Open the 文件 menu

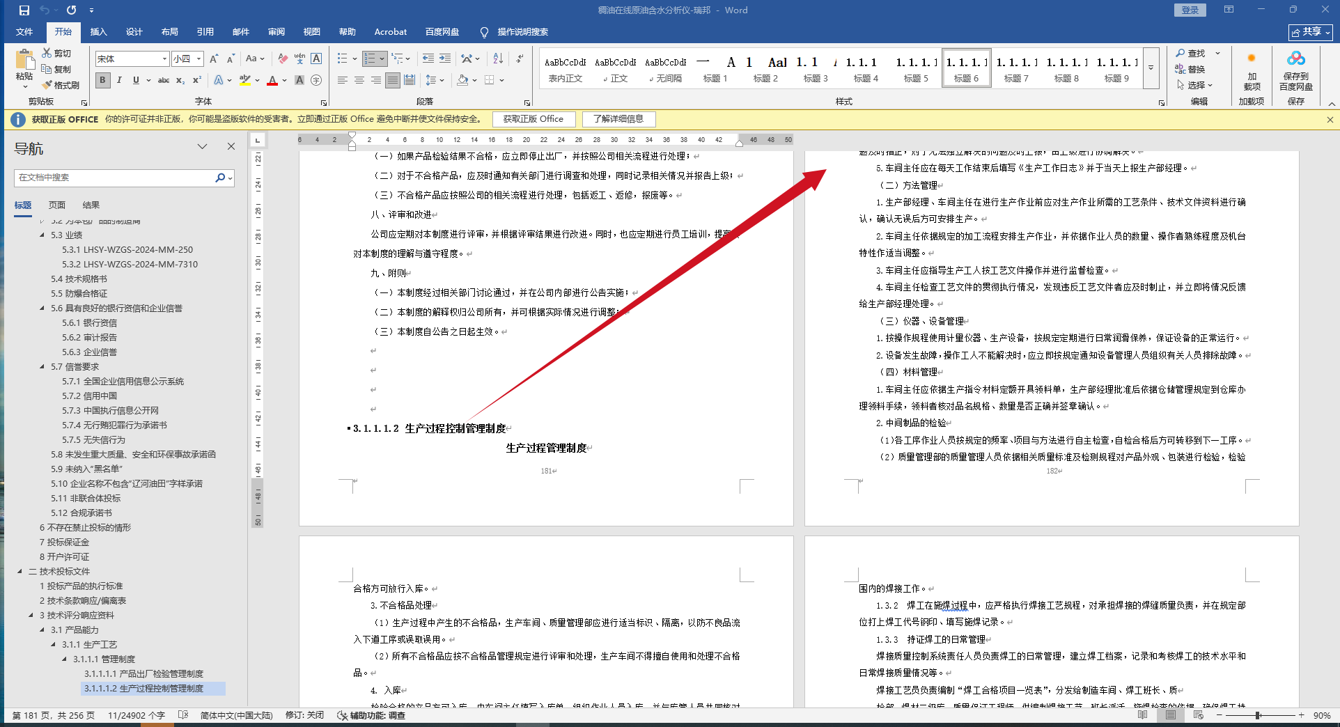(x=24, y=31)
